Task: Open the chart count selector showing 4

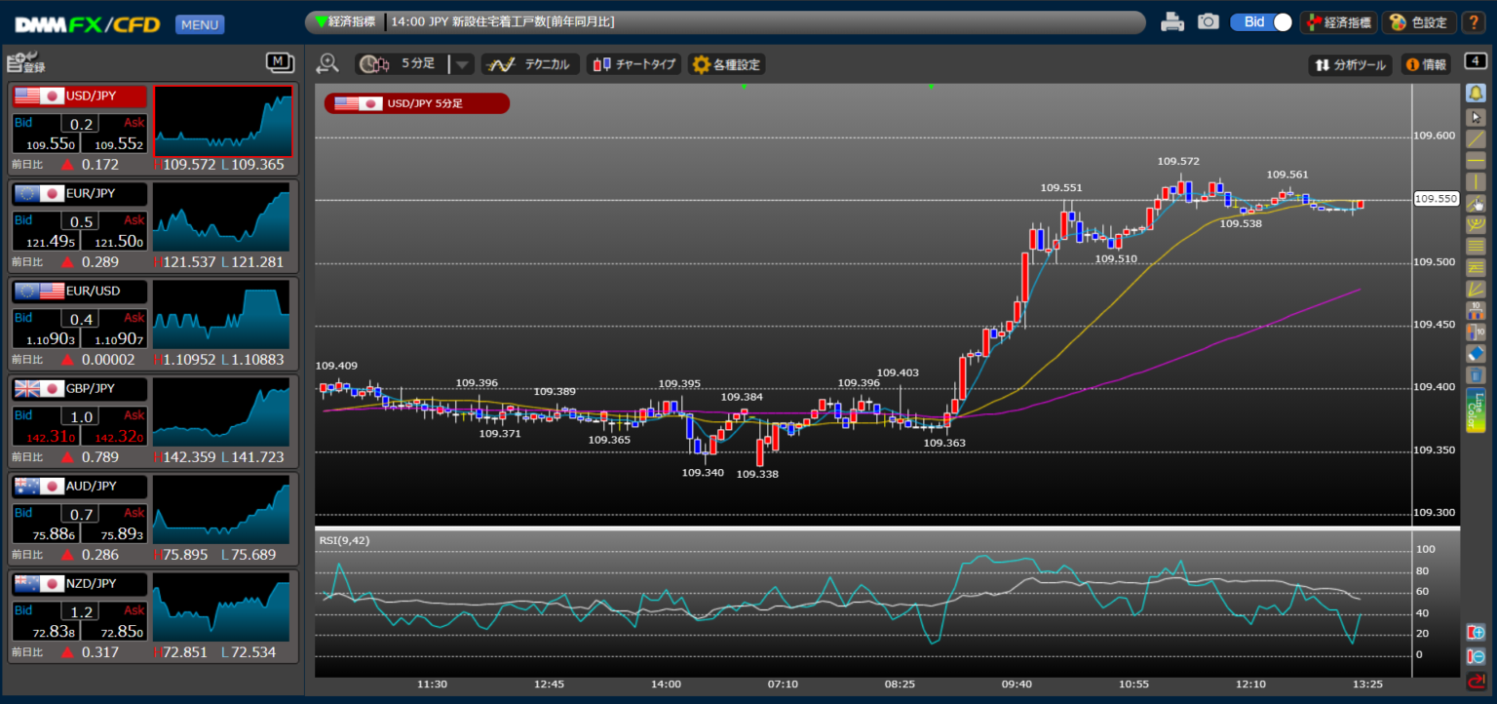Action: [x=1475, y=61]
